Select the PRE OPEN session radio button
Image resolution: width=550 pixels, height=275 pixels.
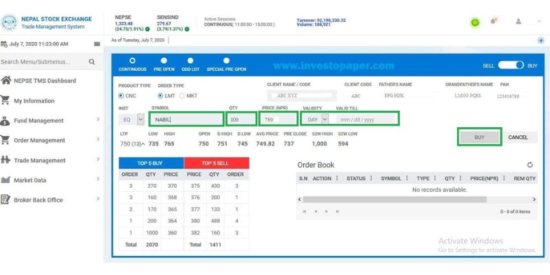click(x=164, y=60)
